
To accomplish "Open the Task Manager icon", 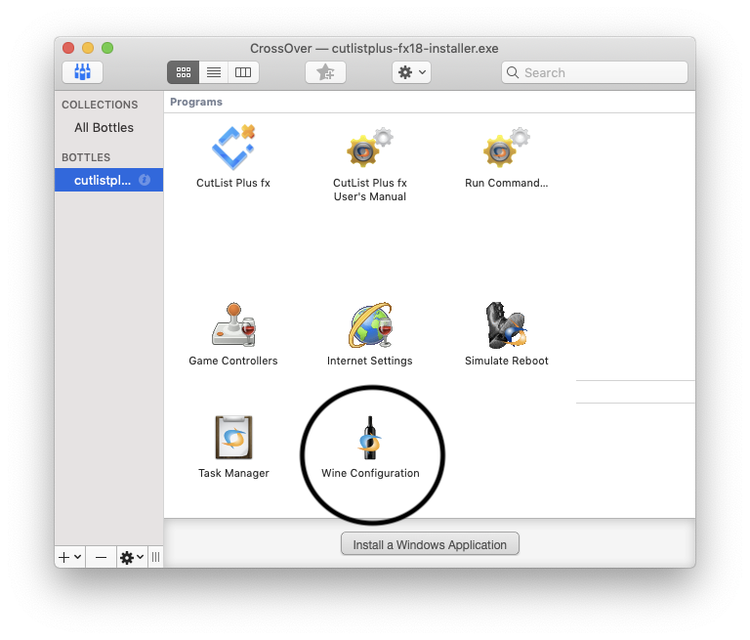I will click(x=233, y=437).
